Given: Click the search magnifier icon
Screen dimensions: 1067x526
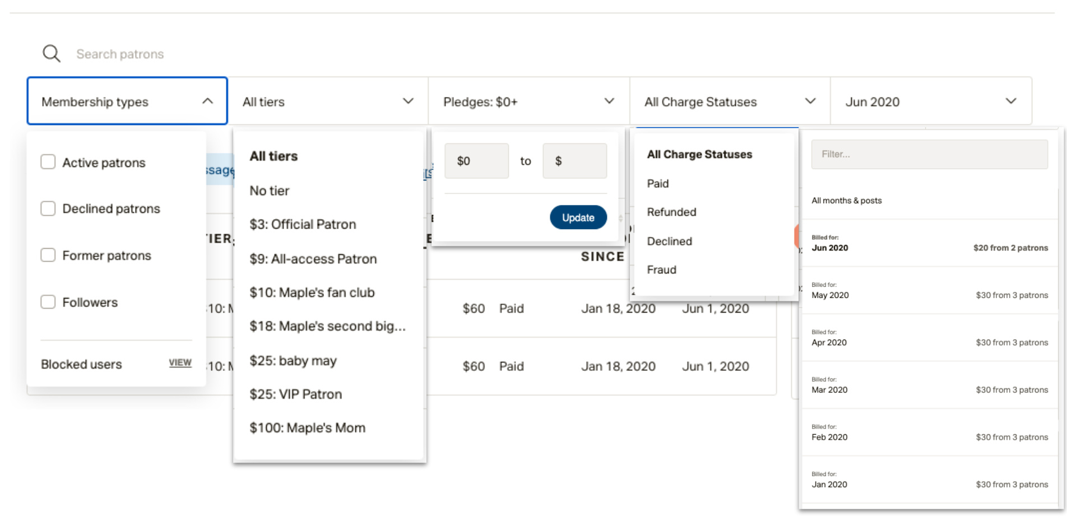Looking at the screenshot, I should click(52, 54).
